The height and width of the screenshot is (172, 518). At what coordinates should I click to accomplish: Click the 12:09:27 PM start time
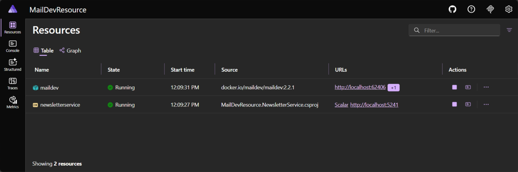click(x=185, y=105)
